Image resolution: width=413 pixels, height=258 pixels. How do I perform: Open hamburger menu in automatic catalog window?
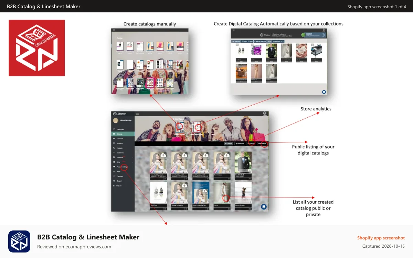point(234,30)
